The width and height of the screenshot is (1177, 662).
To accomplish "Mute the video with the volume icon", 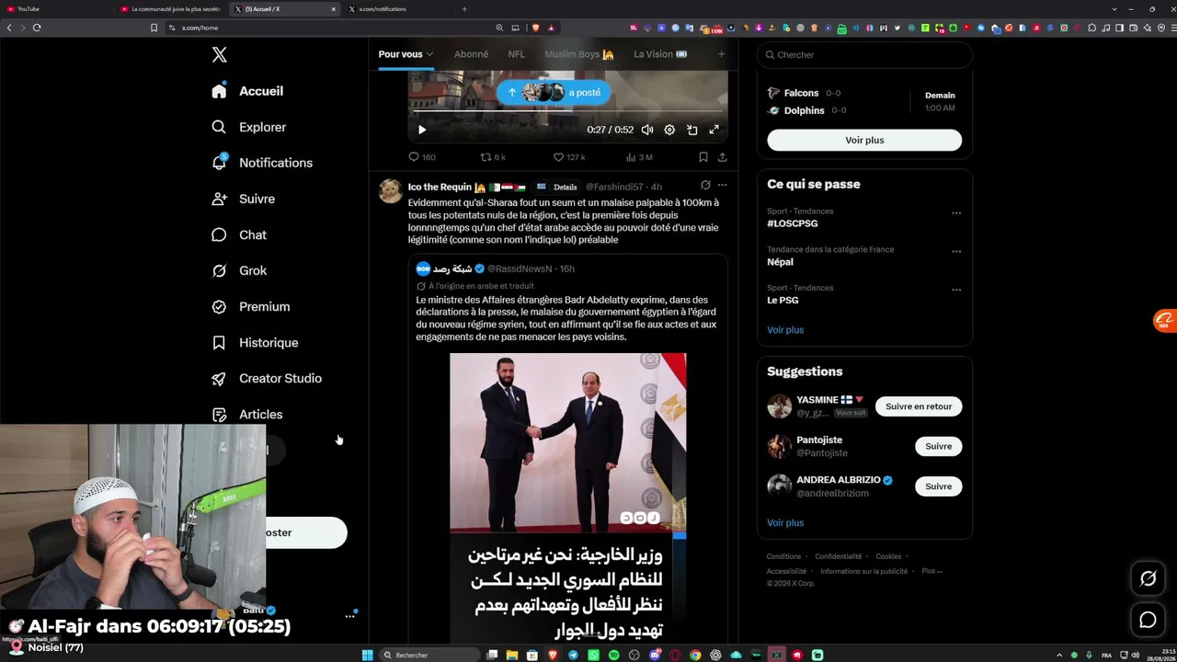I will point(647,130).
